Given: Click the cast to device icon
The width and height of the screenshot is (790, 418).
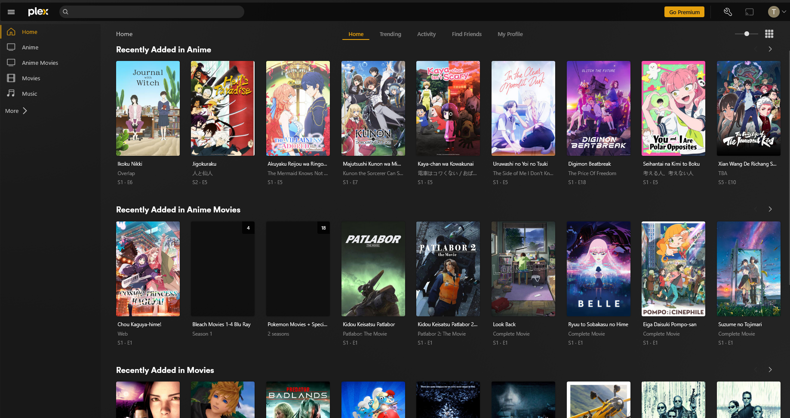Looking at the screenshot, I should pos(749,12).
